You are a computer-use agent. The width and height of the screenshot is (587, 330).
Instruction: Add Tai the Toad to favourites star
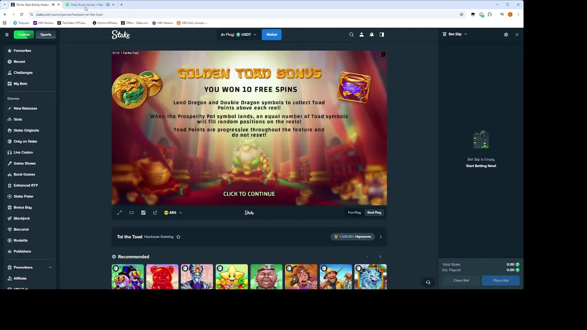pyautogui.click(x=178, y=237)
